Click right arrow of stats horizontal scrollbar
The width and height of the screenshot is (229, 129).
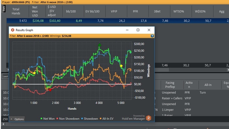228,70
